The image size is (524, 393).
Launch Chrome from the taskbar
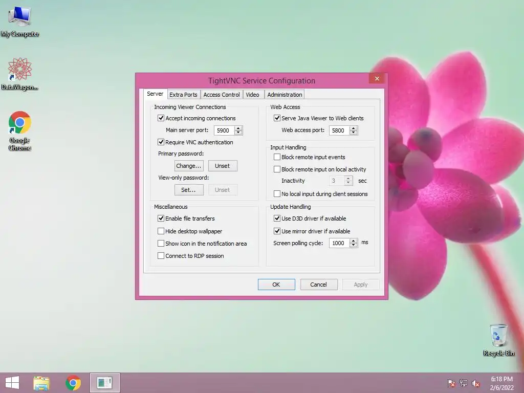click(73, 383)
